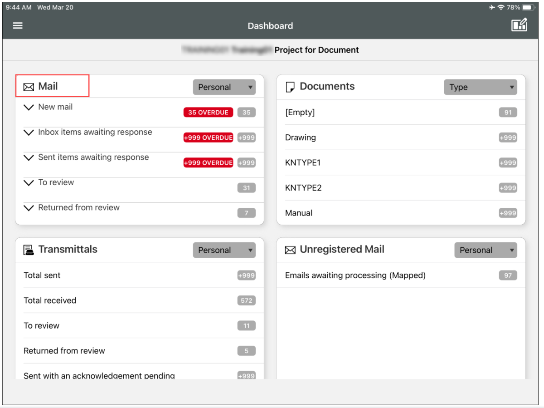Viewport: 544px width, 408px height.
Task: Tap the Transmittals section icon
Action: [x=29, y=250]
